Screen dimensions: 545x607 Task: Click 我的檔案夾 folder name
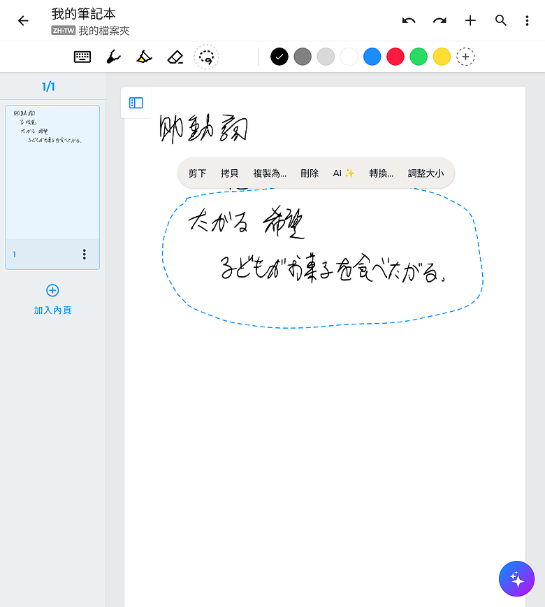103,31
